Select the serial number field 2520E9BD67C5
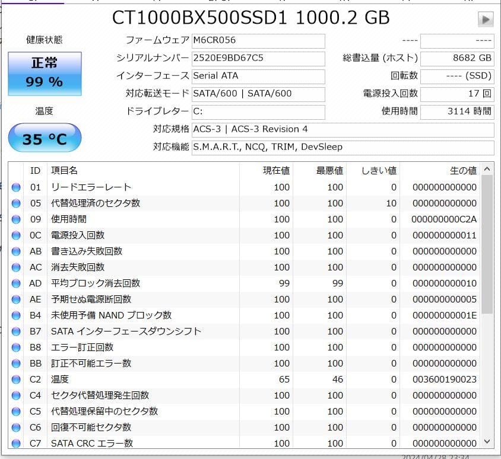Viewport: 501px width, 459px height. [x=258, y=59]
